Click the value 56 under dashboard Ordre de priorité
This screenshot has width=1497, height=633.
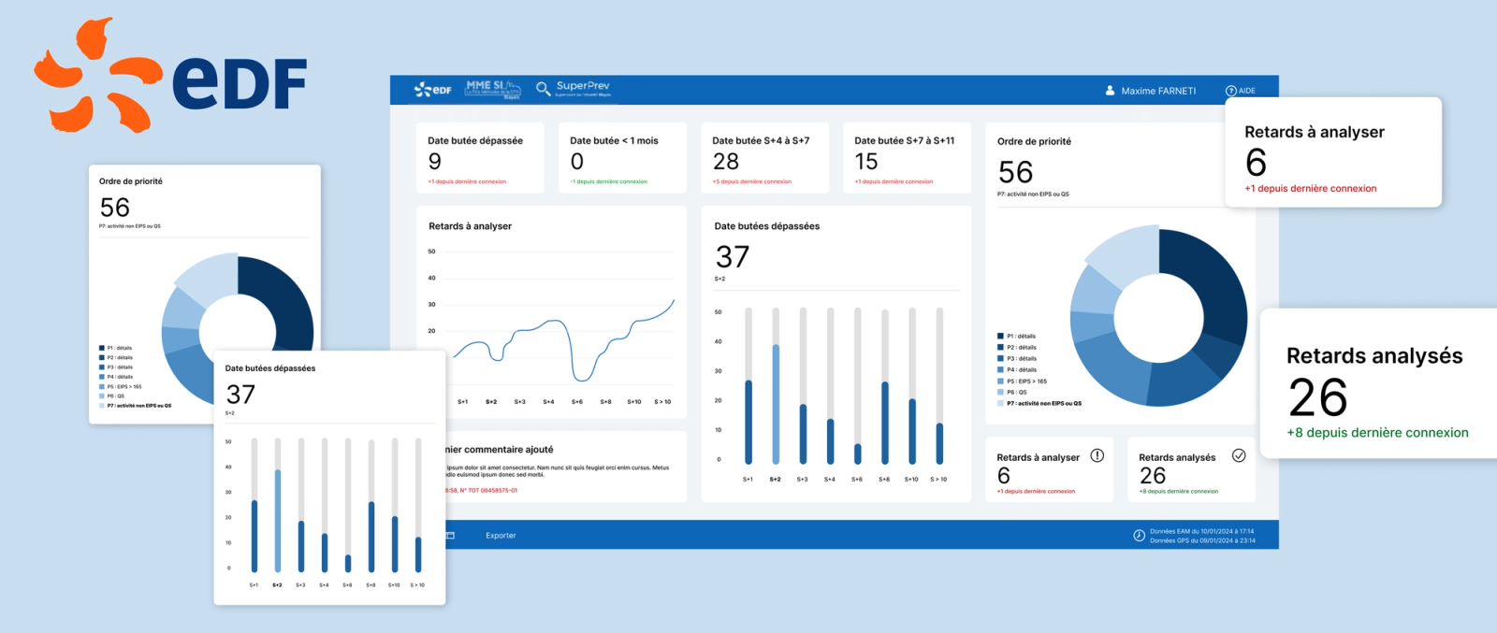1015,172
